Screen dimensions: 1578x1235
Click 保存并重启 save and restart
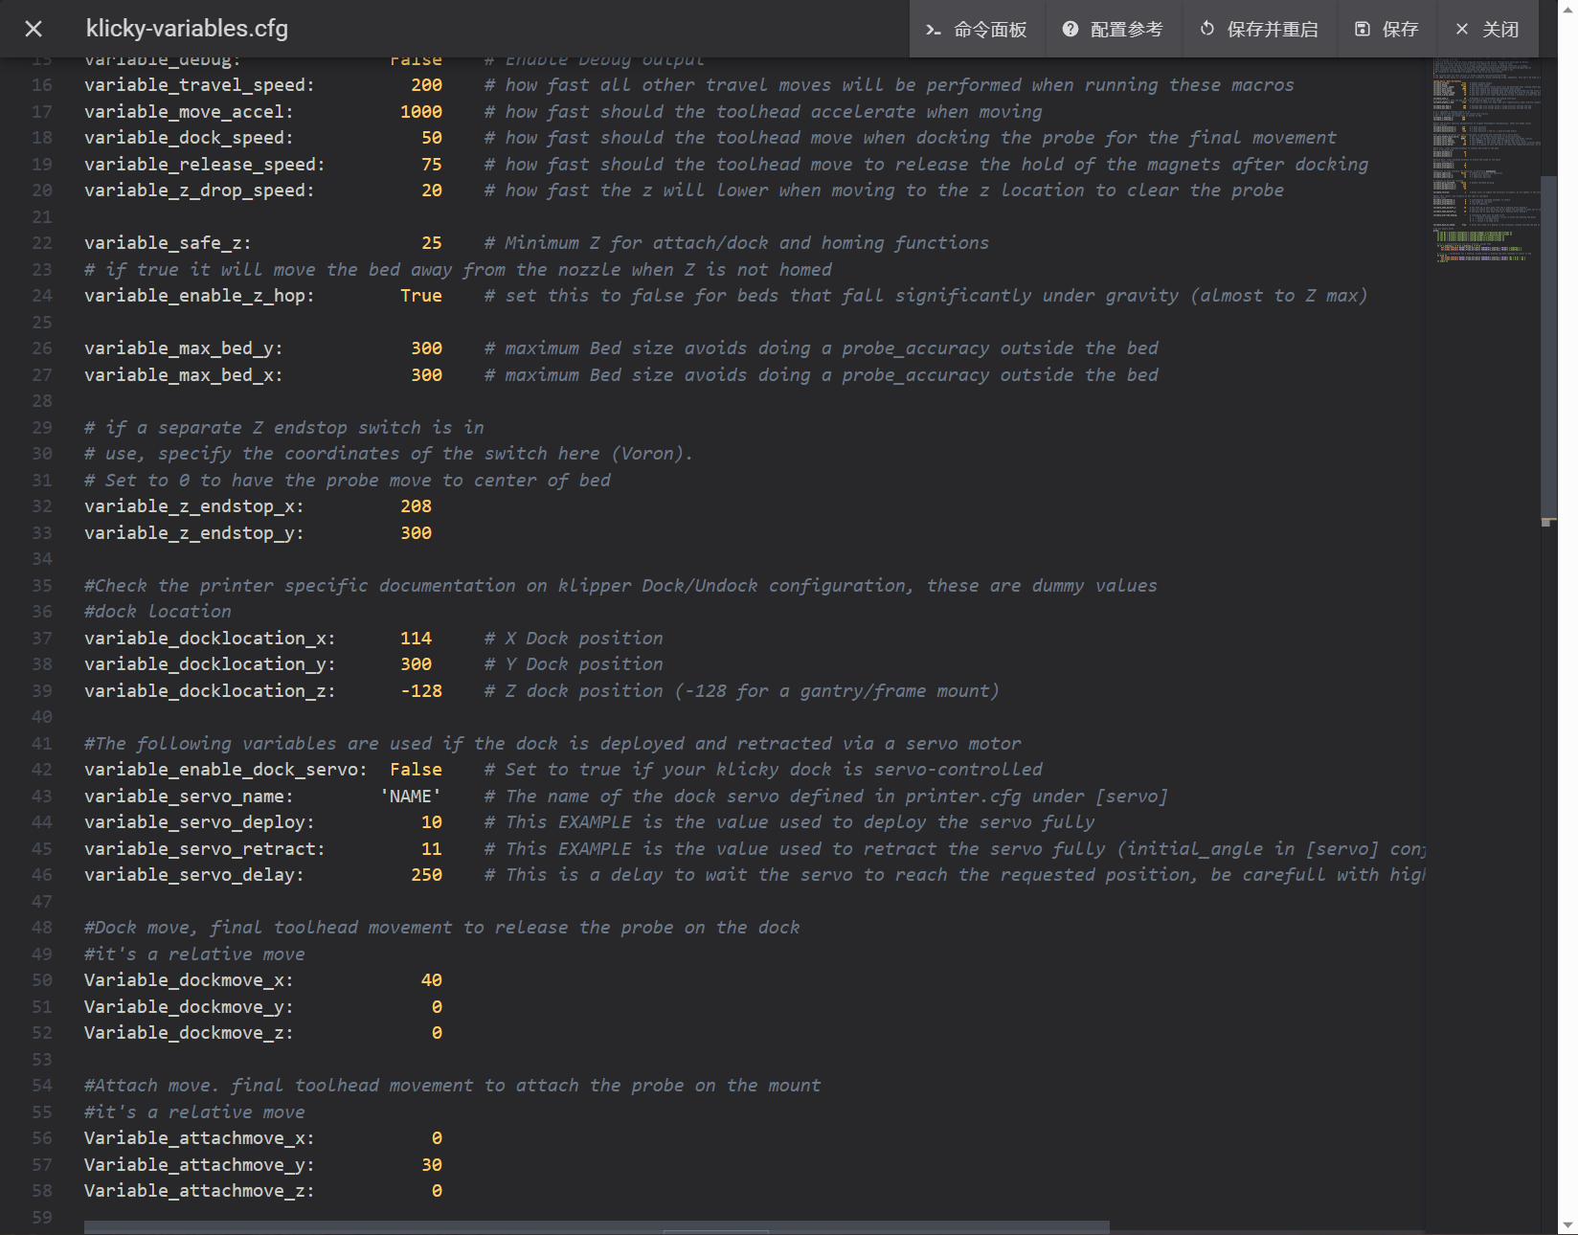pyautogui.click(x=1260, y=30)
